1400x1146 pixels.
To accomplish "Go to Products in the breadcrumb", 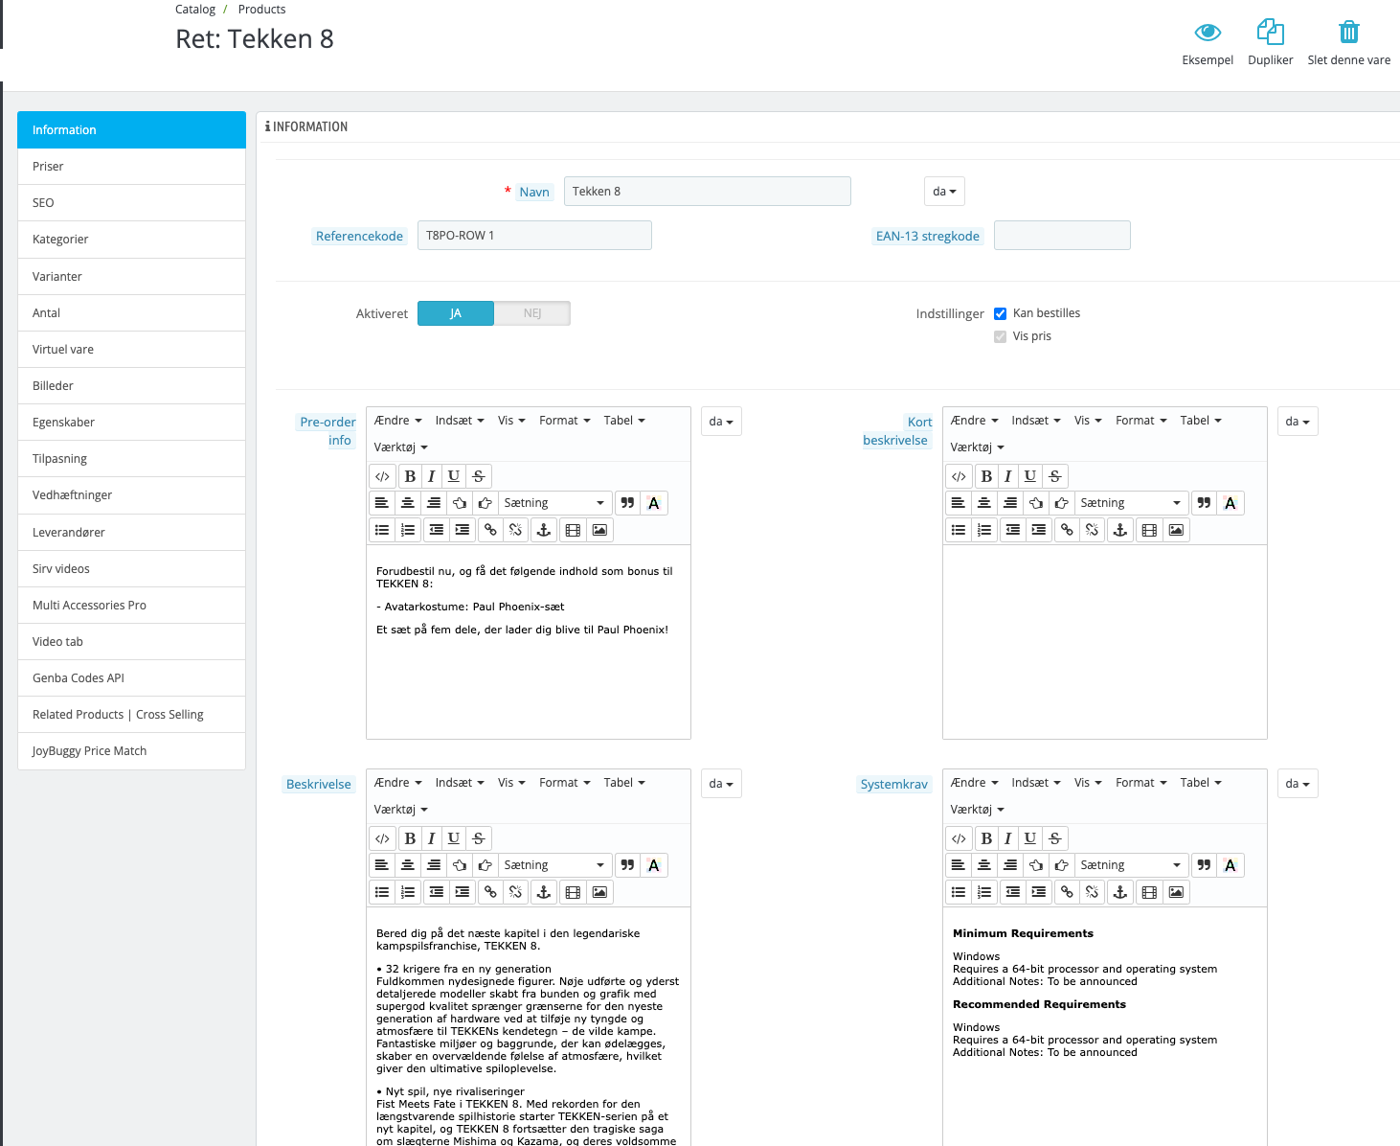I will (x=261, y=10).
